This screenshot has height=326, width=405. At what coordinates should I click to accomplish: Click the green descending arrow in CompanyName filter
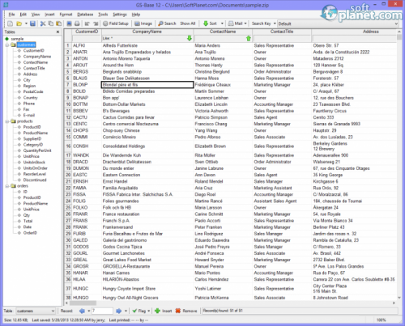(190, 38)
